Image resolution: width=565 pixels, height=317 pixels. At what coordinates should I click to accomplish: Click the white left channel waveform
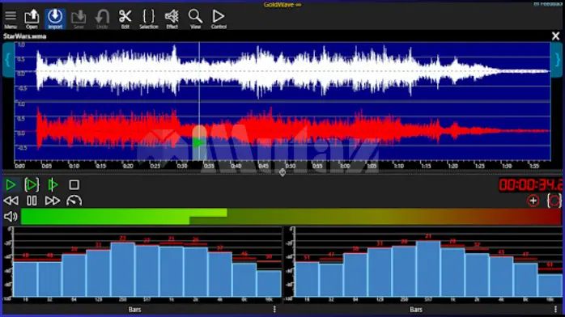click(x=282, y=71)
